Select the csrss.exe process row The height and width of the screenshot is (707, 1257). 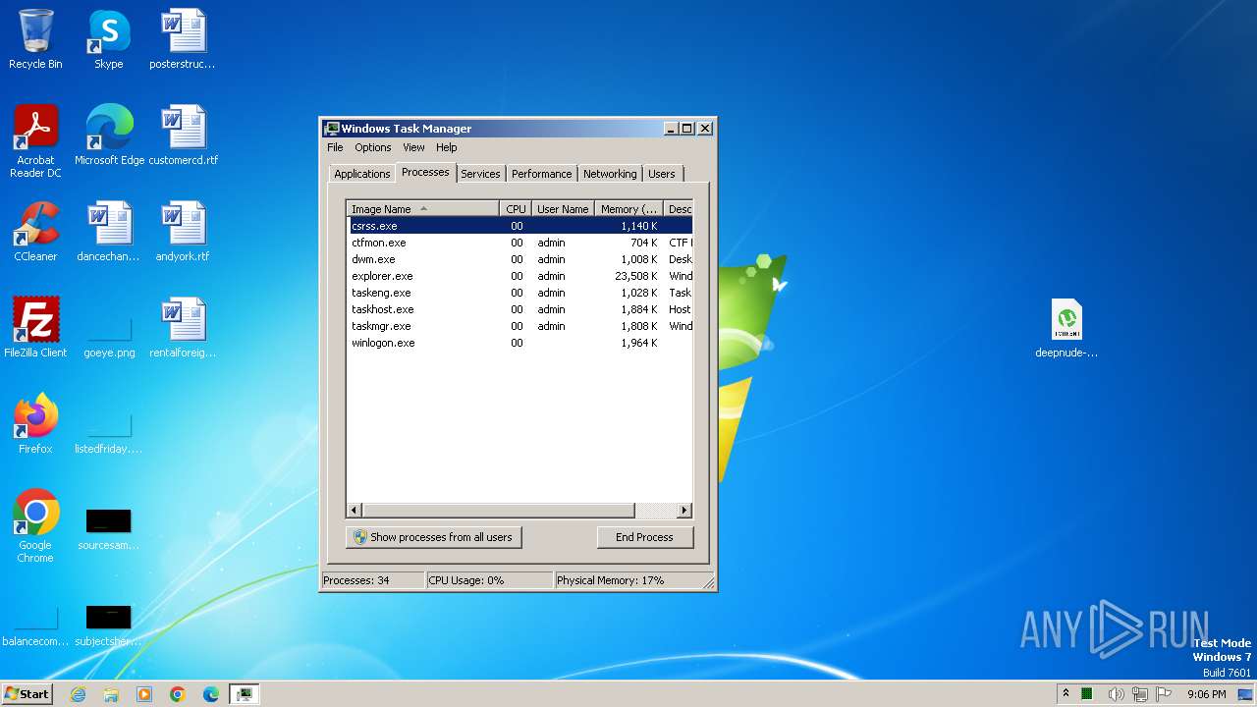coord(519,226)
